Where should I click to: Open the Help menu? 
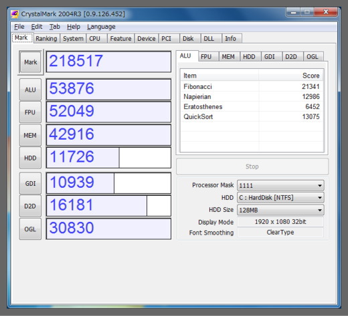pos(74,27)
